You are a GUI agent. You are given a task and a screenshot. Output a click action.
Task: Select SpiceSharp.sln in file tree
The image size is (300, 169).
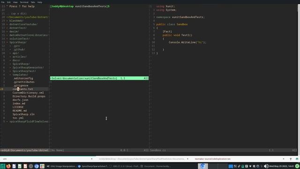tap(23, 115)
